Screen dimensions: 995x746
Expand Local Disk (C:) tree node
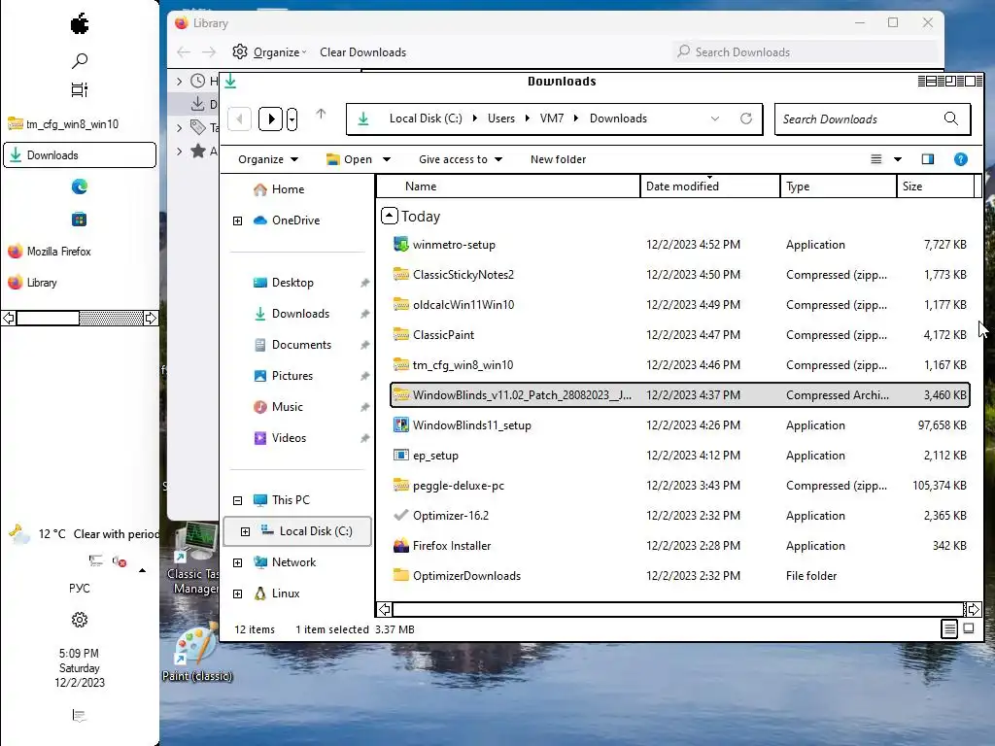pos(245,531)
